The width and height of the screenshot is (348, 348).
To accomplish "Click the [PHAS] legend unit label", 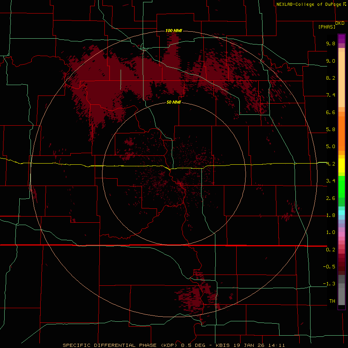I will [327, 27].
